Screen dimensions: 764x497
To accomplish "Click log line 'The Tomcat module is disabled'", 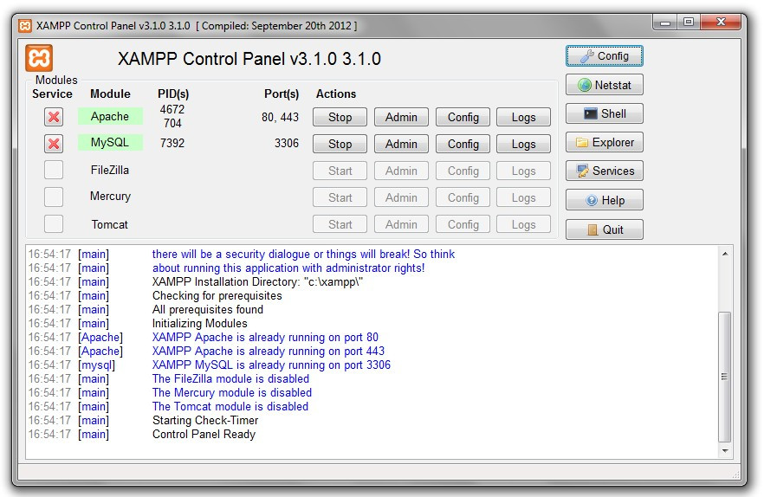I will tap(230, 406).
